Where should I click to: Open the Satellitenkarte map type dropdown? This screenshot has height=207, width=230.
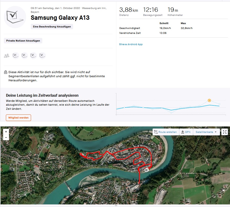coord(206,132)
